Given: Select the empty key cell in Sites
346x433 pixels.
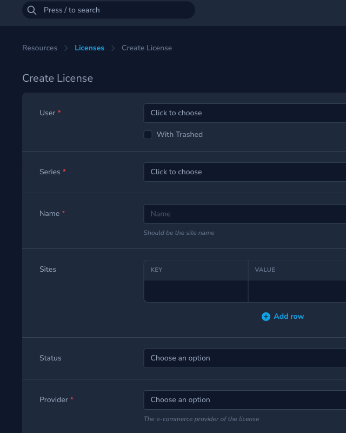Looking at the screenshot, I should point(196,291).
